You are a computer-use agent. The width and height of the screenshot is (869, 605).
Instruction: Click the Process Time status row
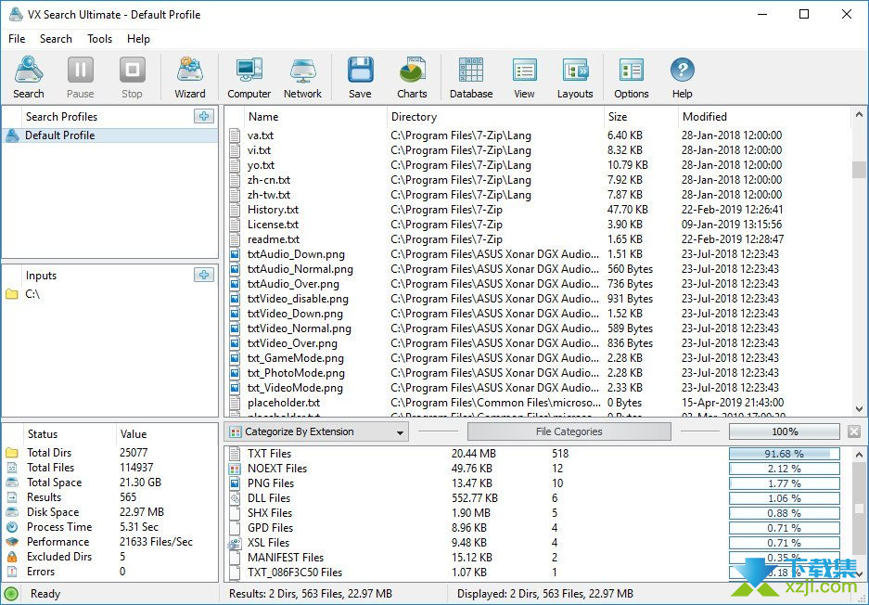click(110, 527)
